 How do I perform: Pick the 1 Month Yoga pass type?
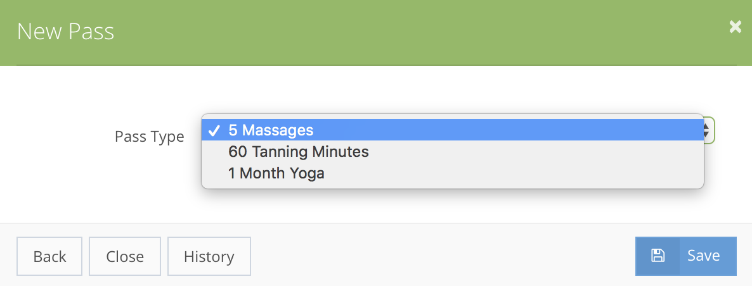click(452, 173)
